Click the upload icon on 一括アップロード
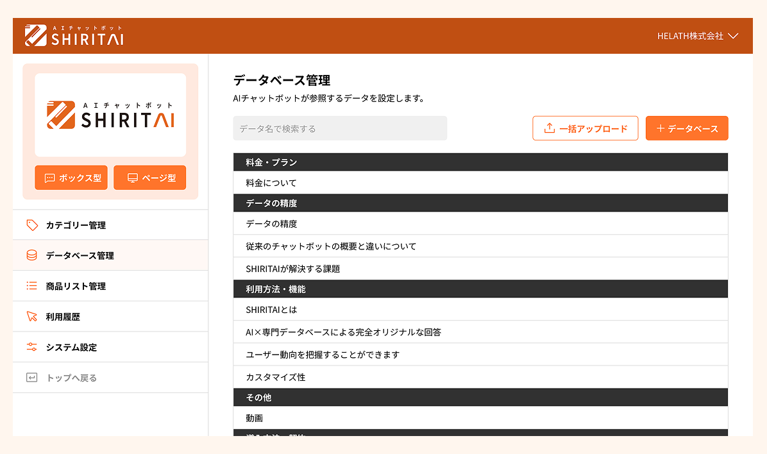This screenshot has height=454, width=767. coord(550,128)
